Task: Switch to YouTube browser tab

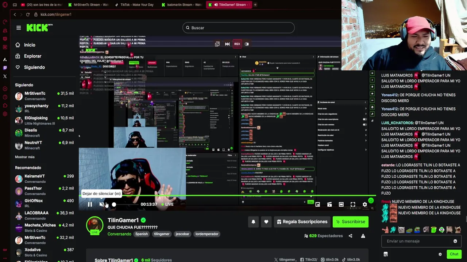Action: (41, 5)
